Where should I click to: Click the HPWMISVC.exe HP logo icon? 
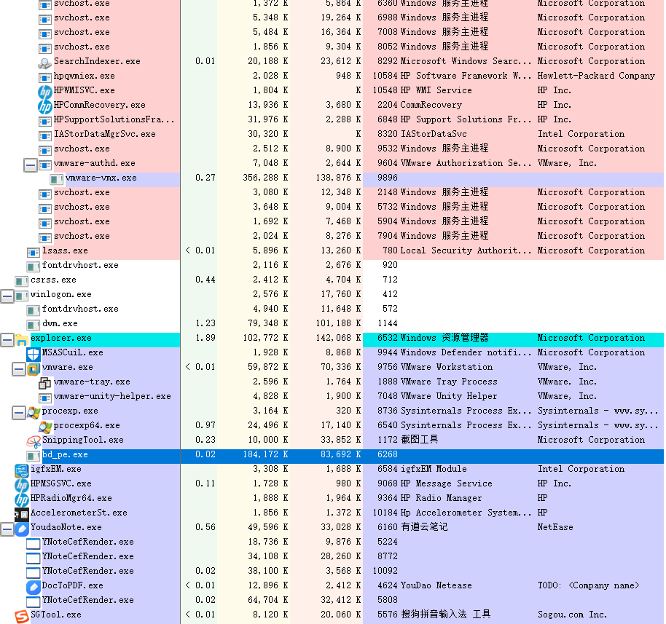(x=44, y=92)
